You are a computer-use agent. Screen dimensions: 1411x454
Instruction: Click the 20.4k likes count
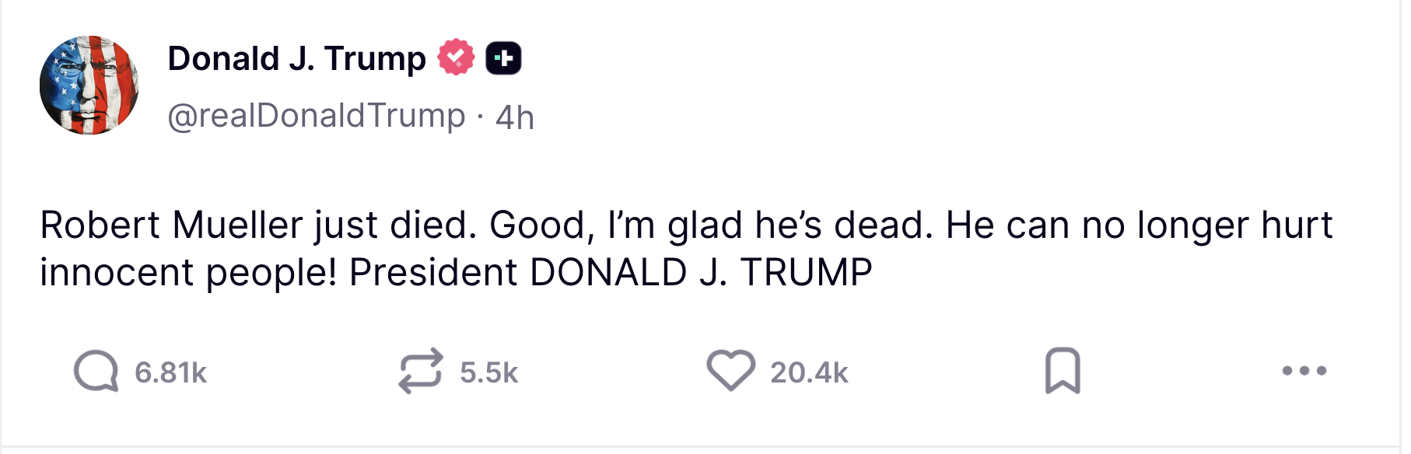click(x=809, y=373)
